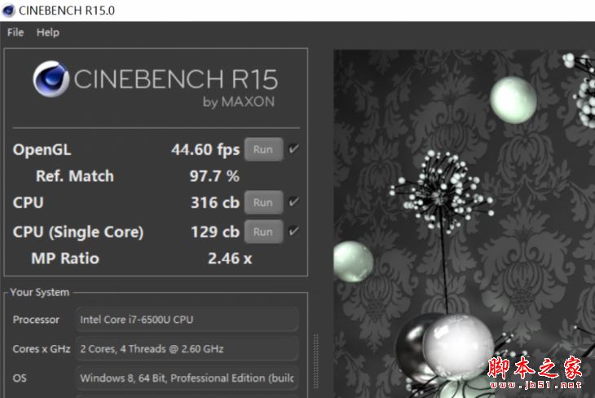The width and height of the screenshot is (595, 398).
Task: Toggle the OpenGL test checkbox
Action: [293, 149]
